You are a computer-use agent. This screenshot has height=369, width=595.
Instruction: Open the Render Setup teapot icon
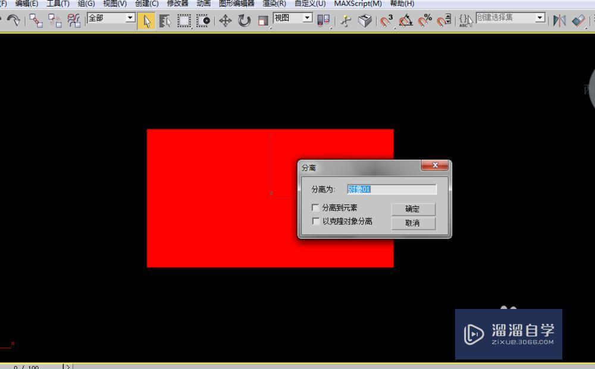click(x=364, y=20)
